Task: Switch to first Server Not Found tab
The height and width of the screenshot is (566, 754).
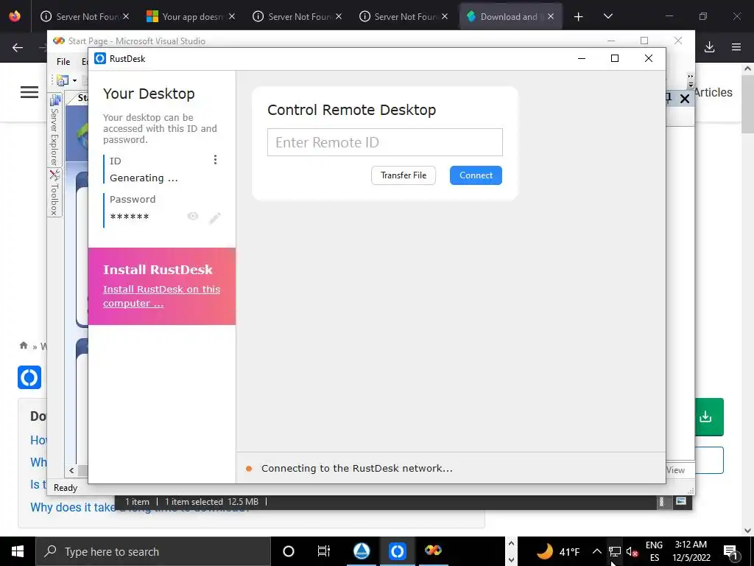Action: click(x=85, y=16)
